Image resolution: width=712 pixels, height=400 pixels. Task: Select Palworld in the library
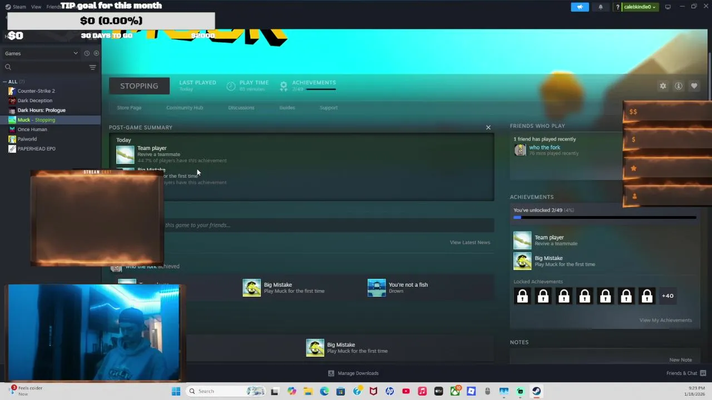coord(27,139)
